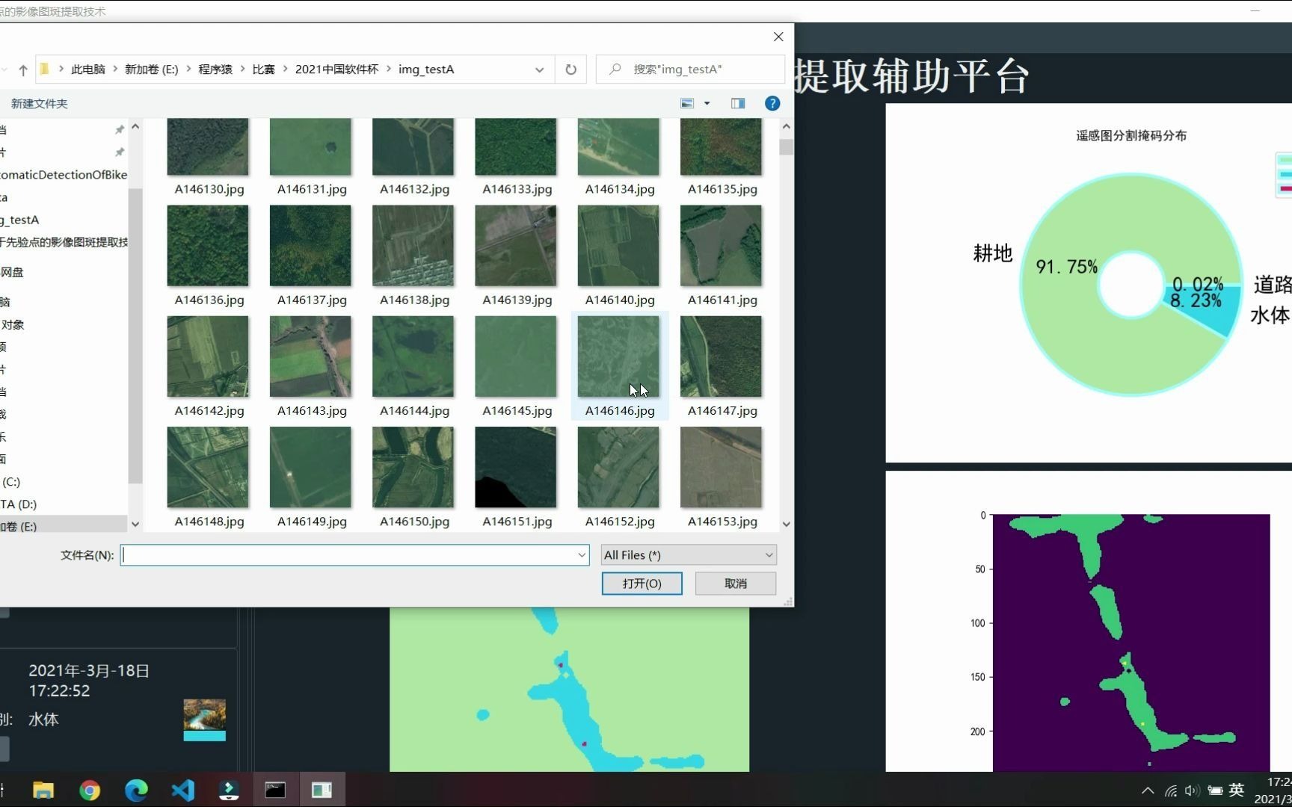This screenshot has width=1292, height=807.
Task: Switch input language 英 indicator
Action: pyautogui.click(x=1237, y=790)
